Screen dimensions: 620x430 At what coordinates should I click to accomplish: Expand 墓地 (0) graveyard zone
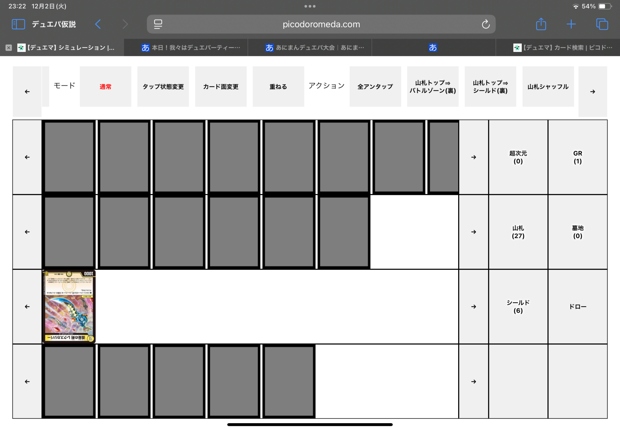click(578, 232)
